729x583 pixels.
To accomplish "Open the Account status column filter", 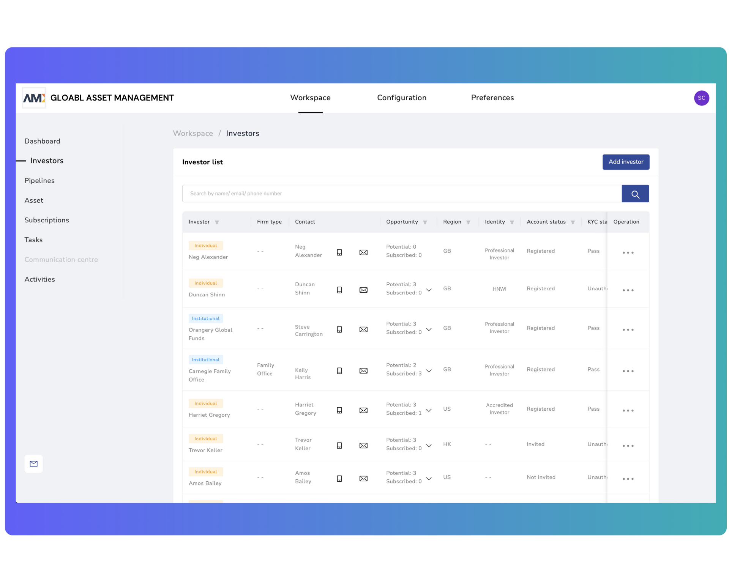I will click(x=573, y=222).
